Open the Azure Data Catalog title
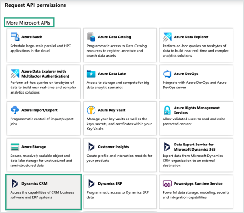The width and height of the screenshot is (244, 213). (114, 37)
